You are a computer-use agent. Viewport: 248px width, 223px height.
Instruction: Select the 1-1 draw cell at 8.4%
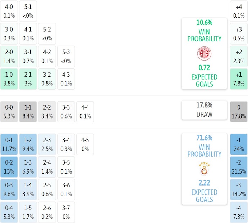28,112
